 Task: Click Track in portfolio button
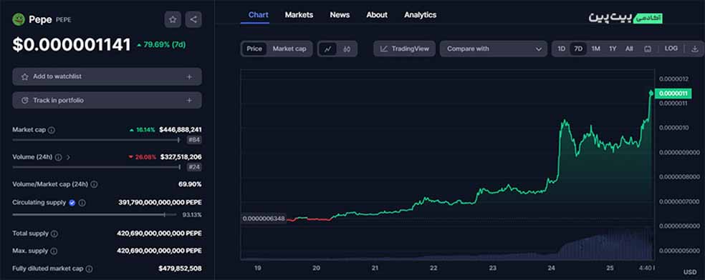tap(107, 100)
